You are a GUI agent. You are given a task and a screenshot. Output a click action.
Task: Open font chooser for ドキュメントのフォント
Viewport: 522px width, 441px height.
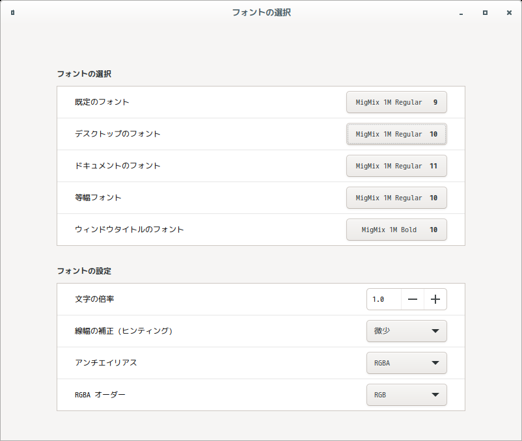coord(396,166)
